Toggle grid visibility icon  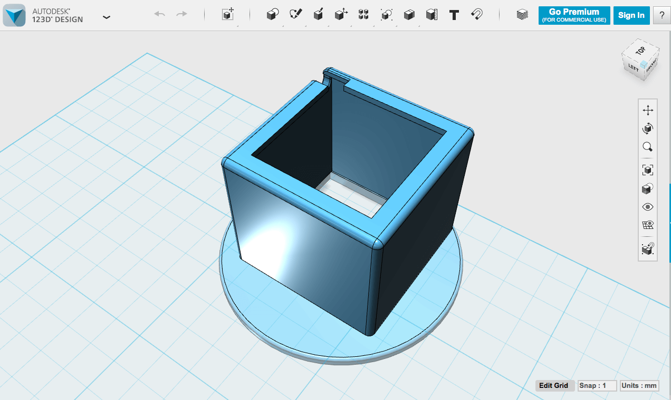(648, 225)
